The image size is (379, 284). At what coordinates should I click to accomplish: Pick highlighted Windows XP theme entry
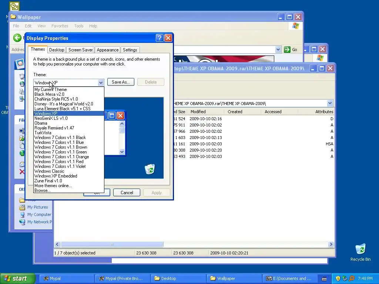click(x=68, y=114)
